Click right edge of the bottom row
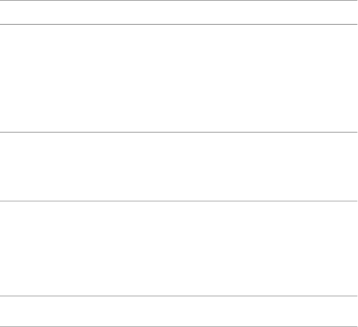This screenshot has height=327, width=358. tap(353, 311)
